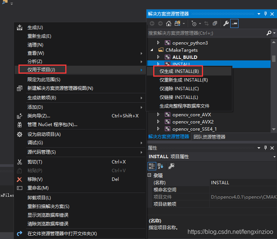Open Properties via the wrench icon in Solution Explorer

click(x=226, y=23)
